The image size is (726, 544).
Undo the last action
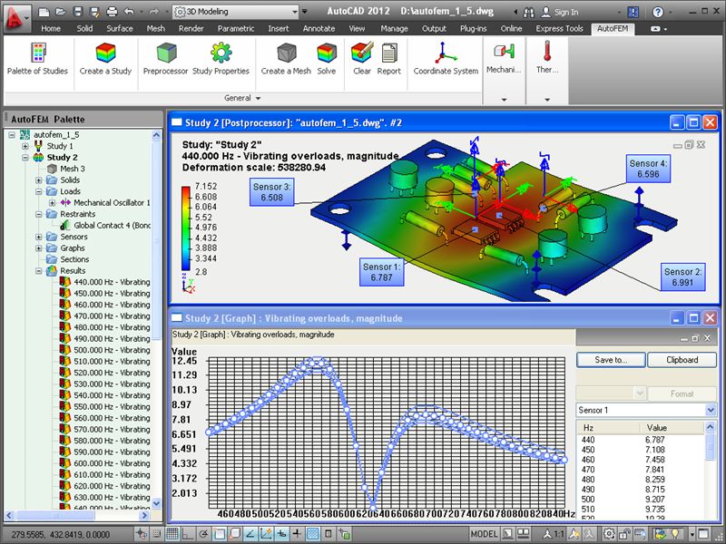(129, 12)
